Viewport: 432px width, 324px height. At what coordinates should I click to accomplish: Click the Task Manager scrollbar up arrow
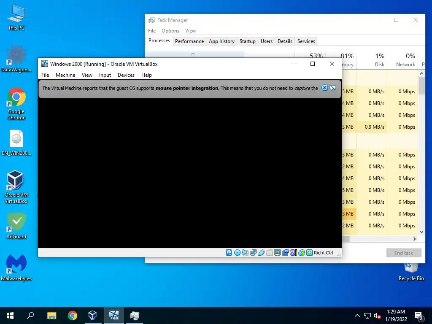click(421, 73)
